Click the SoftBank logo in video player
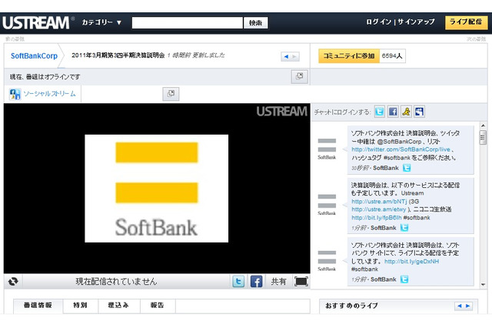 point(157,189)
